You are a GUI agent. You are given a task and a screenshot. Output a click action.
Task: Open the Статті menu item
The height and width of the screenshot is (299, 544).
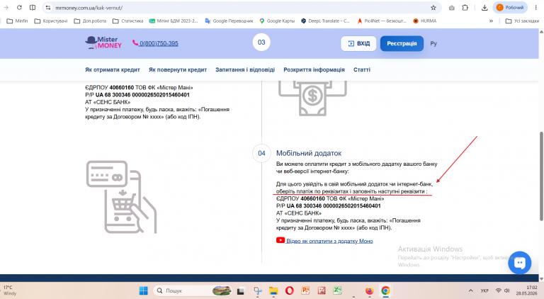[x=362, y=69]
